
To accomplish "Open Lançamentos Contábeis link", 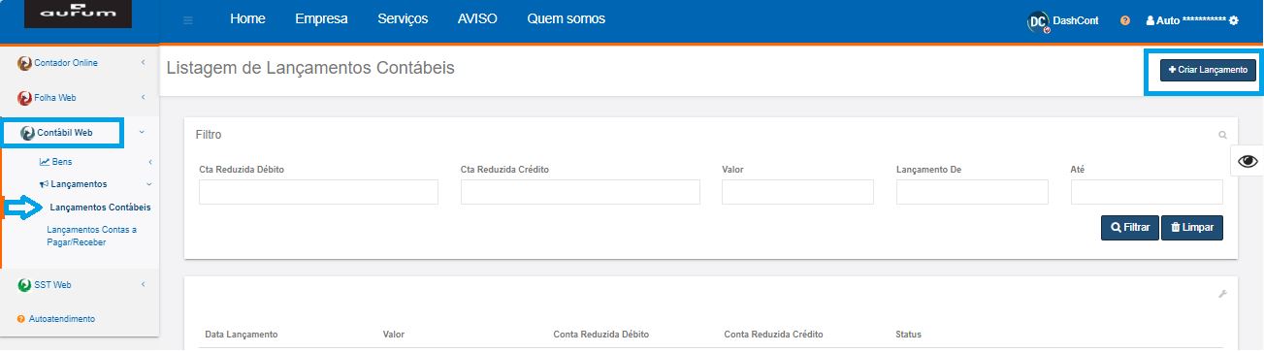I will [x=100, y=208].
